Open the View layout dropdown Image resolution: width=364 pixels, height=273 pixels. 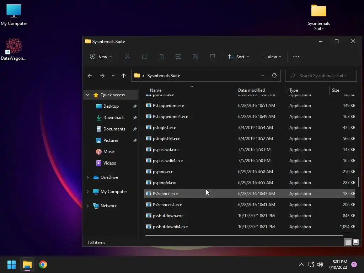click(270, 57)
